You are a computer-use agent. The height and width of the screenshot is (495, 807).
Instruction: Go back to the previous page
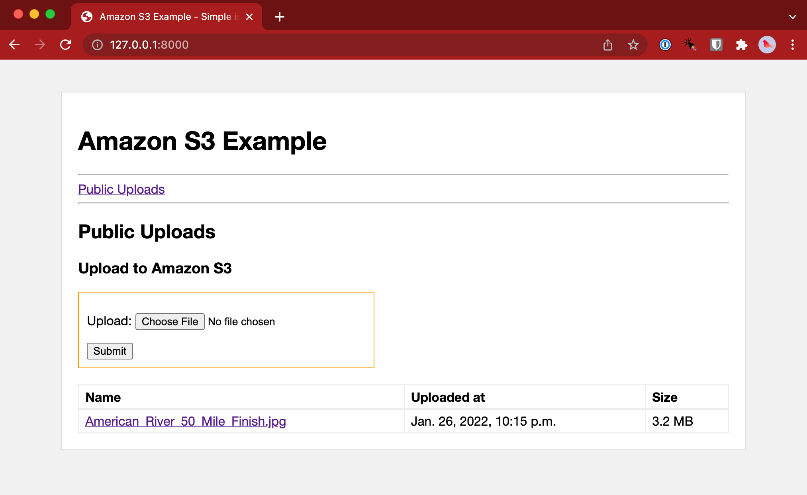tap(14, 45)
